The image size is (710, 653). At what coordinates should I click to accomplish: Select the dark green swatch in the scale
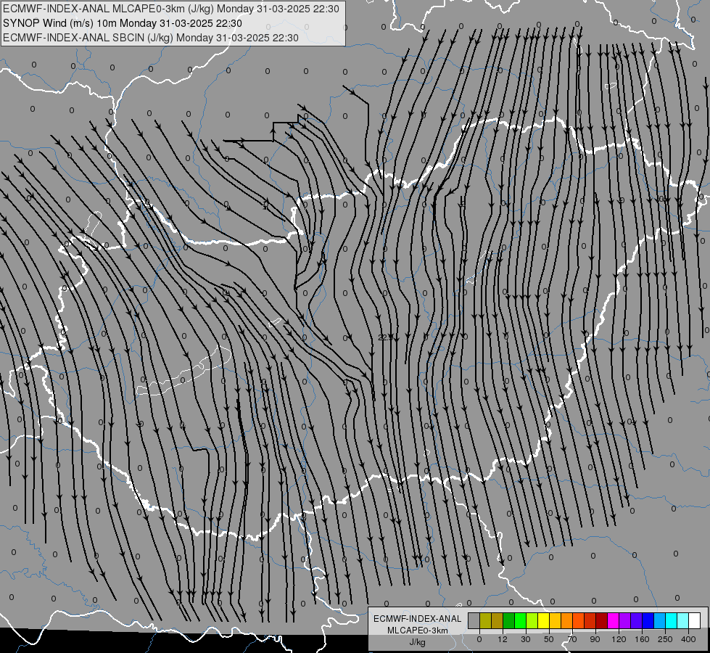pyautogui.click(x=509, y=620)
